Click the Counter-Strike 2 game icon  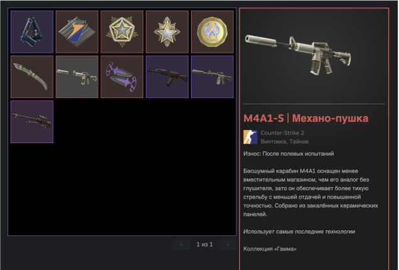(x=250, y=137)
